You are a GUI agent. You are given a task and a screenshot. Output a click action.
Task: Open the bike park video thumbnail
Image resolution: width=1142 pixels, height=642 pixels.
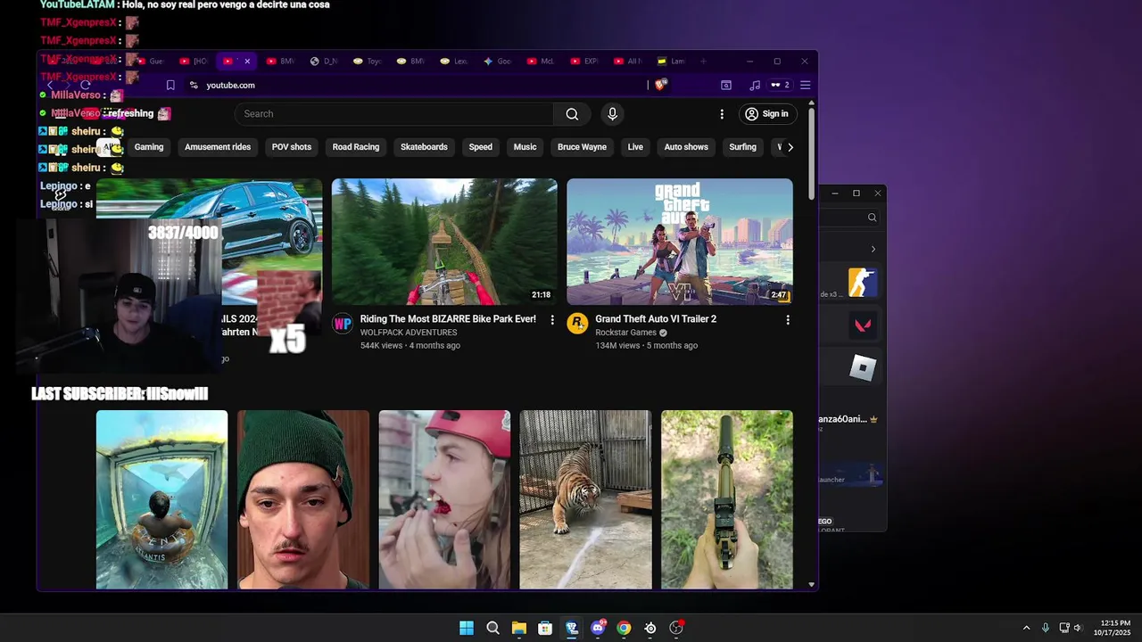tap(444, 242)
